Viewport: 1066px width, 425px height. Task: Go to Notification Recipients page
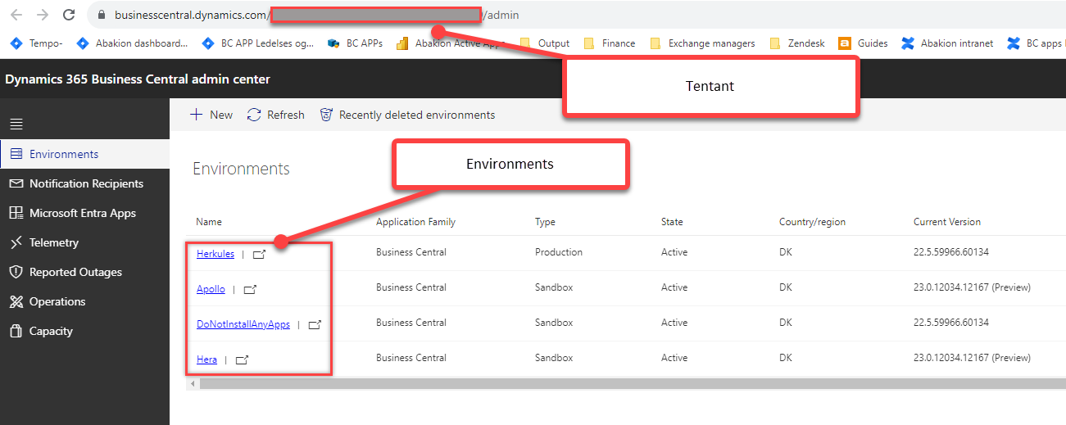click(x=85, y=183)
